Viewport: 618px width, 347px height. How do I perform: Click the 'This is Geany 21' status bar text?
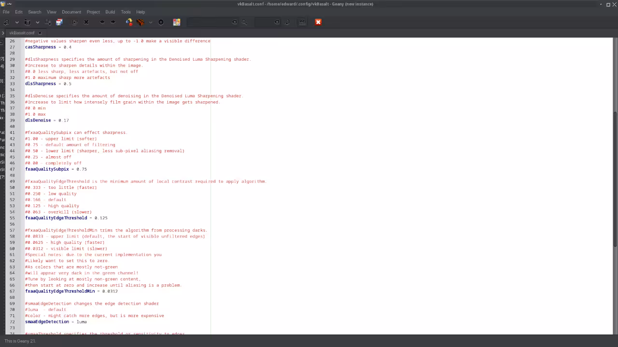20,341
